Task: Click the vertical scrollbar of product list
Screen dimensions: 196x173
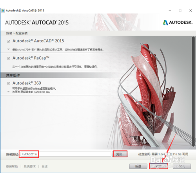Action: 193,91
